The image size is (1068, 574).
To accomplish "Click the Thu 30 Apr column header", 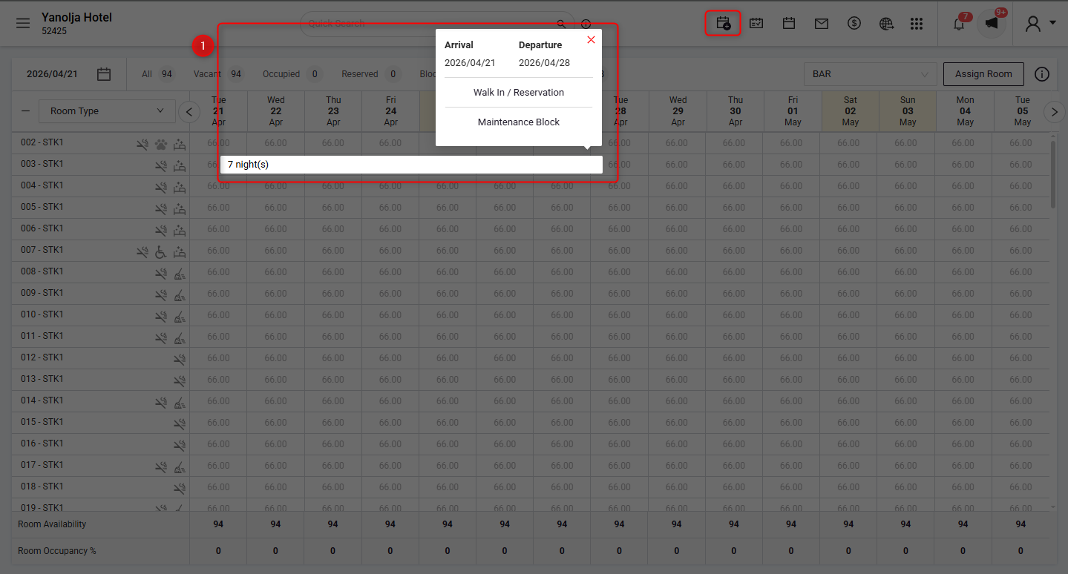I will pyautogui.click(x=736, y=111).
